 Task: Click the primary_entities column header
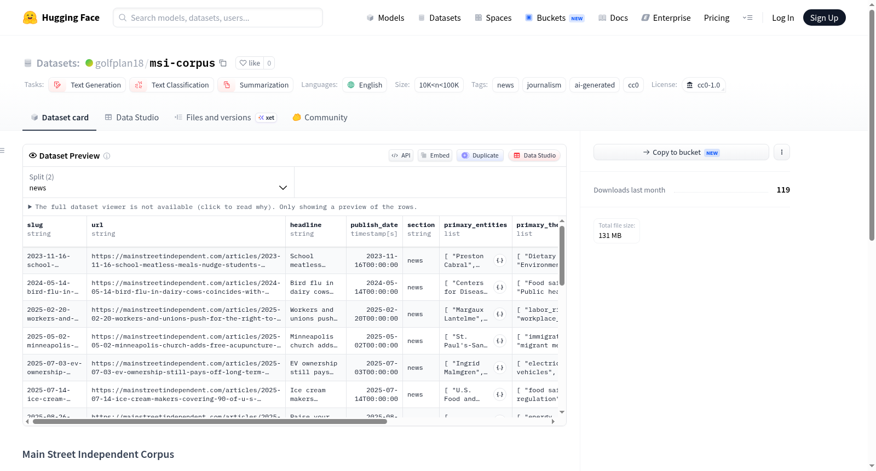(x=476, y=229)
